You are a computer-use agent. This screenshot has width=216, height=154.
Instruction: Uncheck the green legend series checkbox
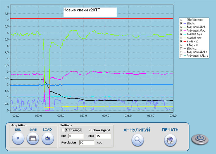(x=181, y=27)
